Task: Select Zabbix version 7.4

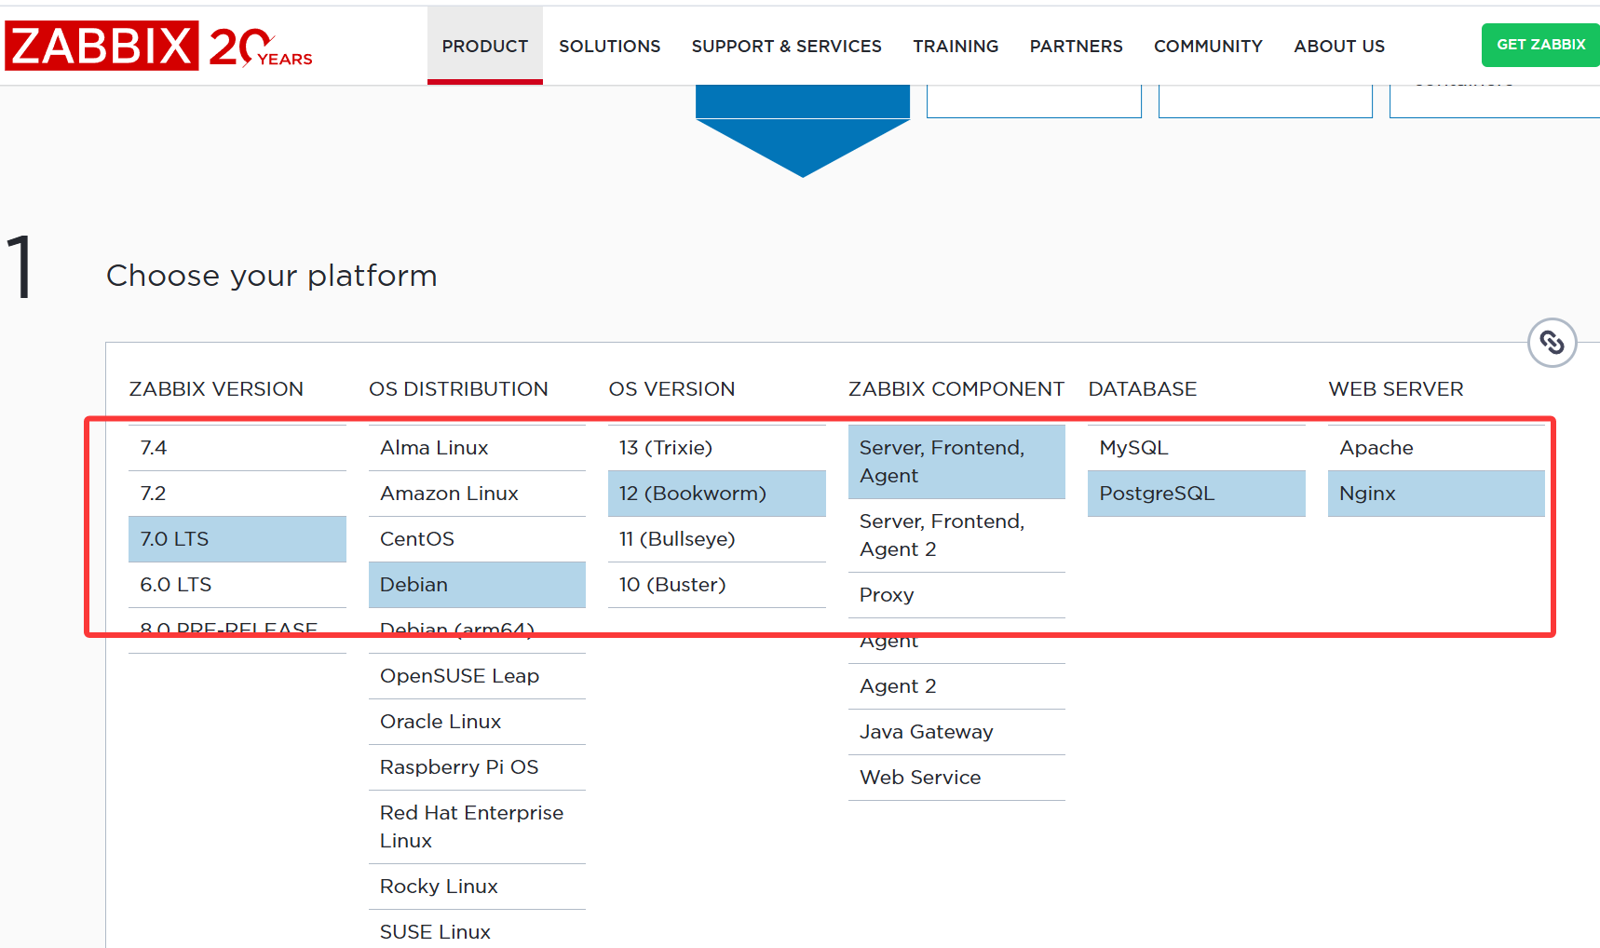Action: (x=237, y=448)
